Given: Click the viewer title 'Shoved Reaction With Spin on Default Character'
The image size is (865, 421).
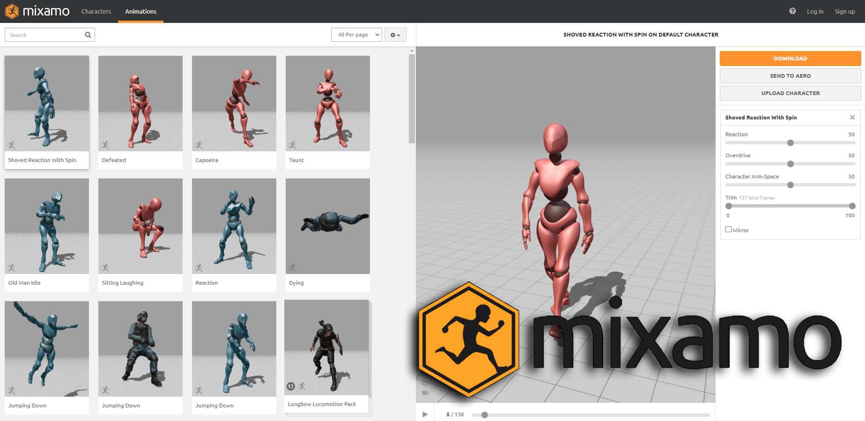Looking at the screenshot, I should coord(641,35).
